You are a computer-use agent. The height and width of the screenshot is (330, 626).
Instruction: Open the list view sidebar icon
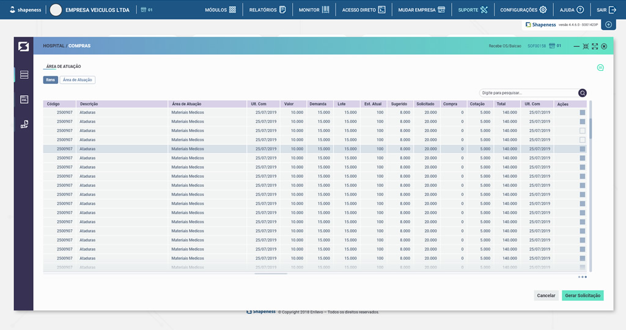click(24, 75)
